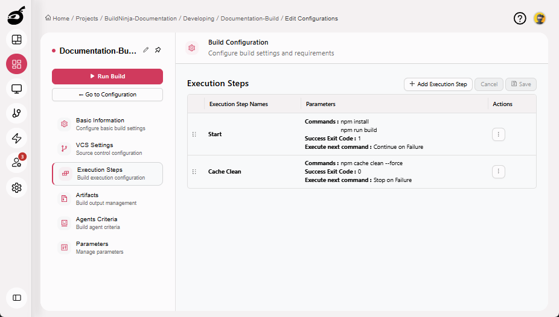The width and height of the screenshot is (559, 317).
Task: Pin the Documentation-Build configuration
Action: click(158, 50)
